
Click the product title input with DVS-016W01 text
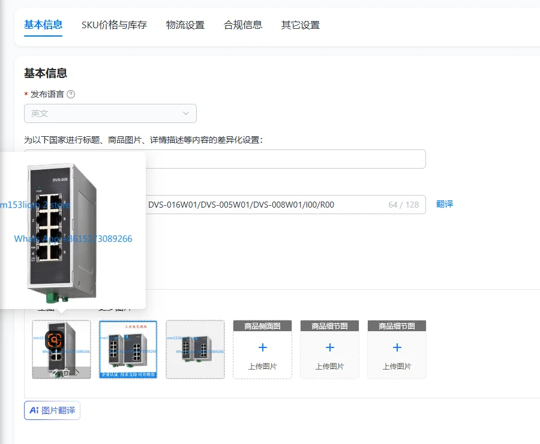tap(286, 205)
